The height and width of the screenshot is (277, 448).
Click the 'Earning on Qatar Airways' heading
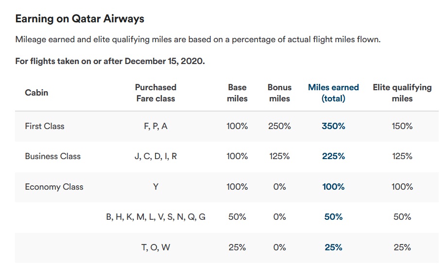pos(80,19)
